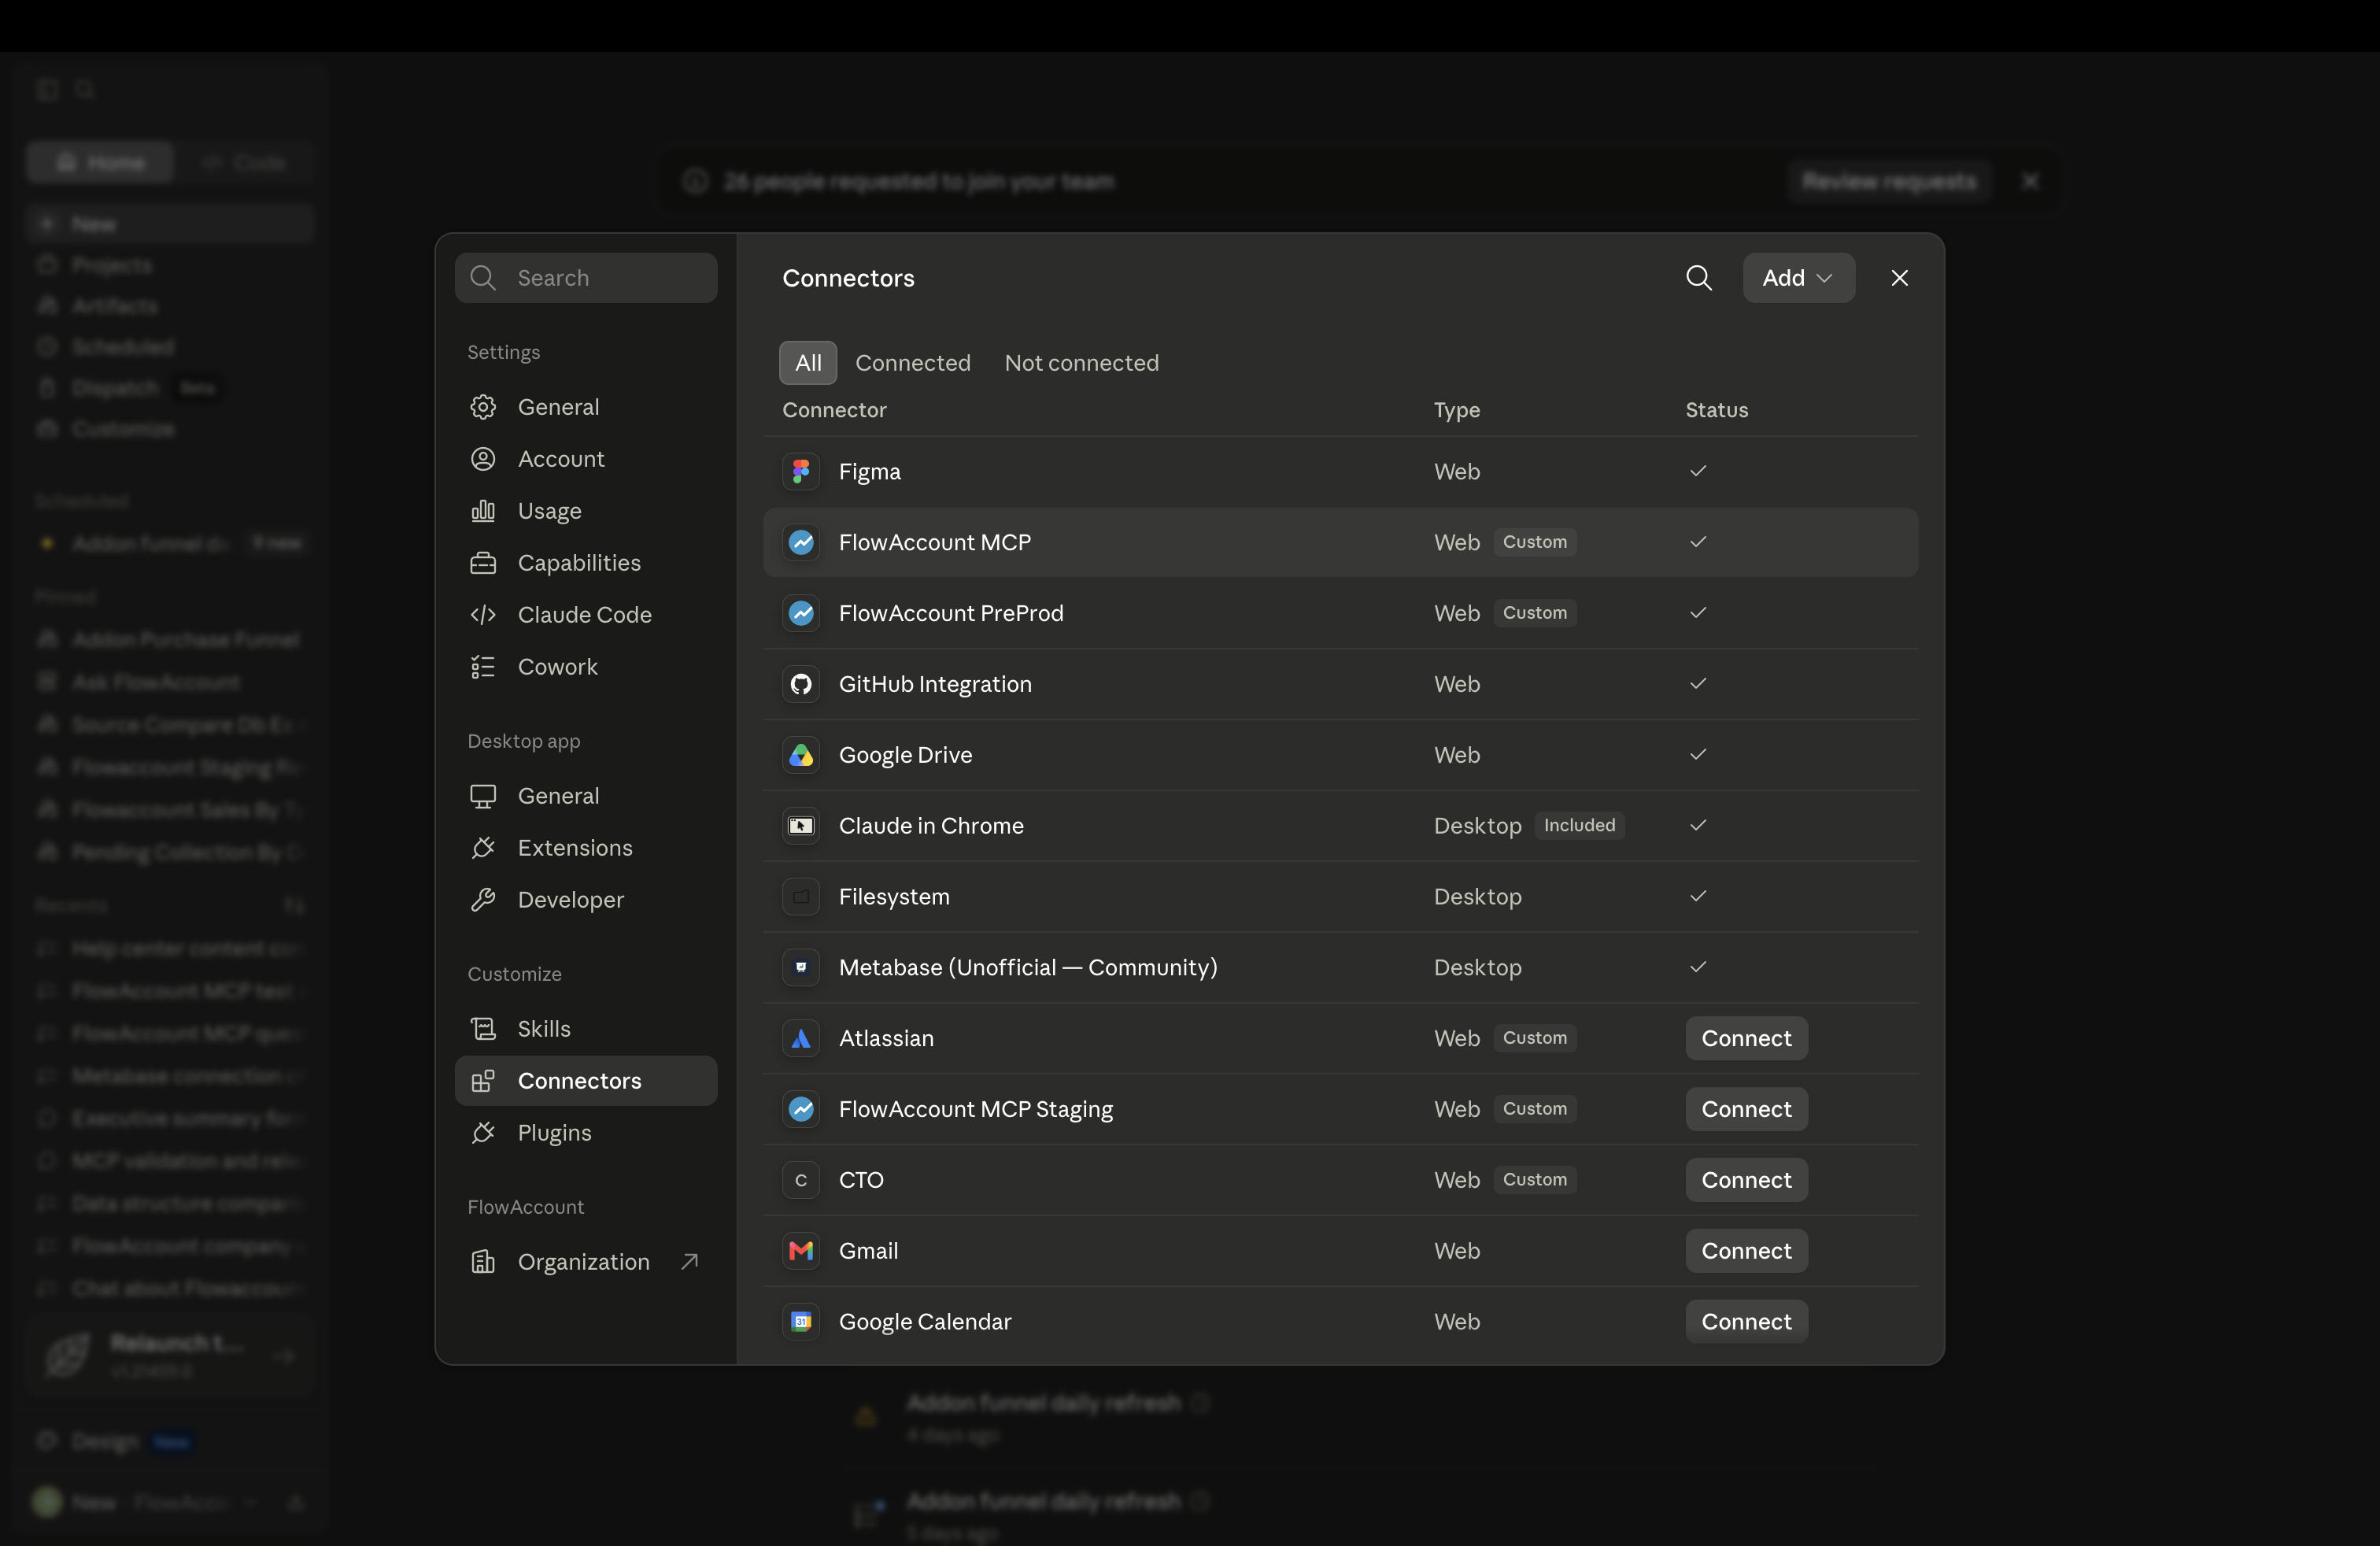
Task: Click the Desktop app General monitor icon
Action: pyautogui.click(x=483, y=796)
